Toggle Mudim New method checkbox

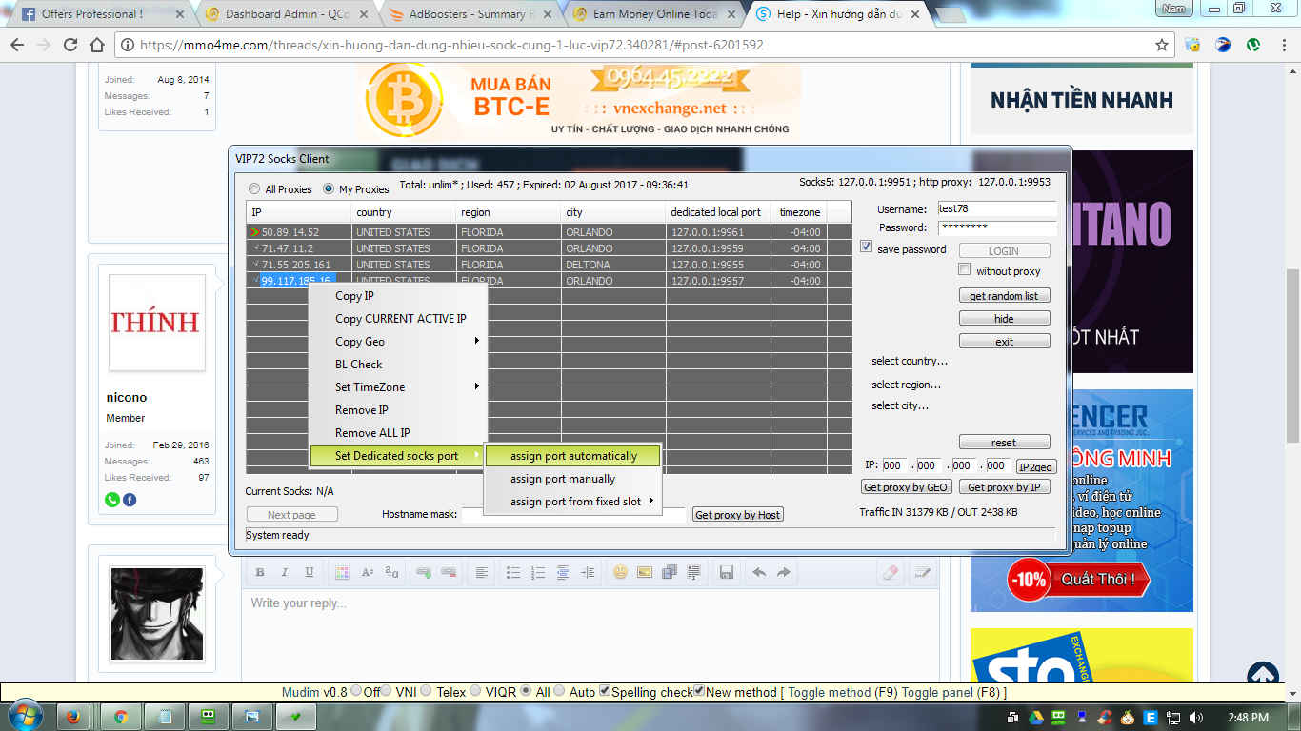tap(699, 692)
